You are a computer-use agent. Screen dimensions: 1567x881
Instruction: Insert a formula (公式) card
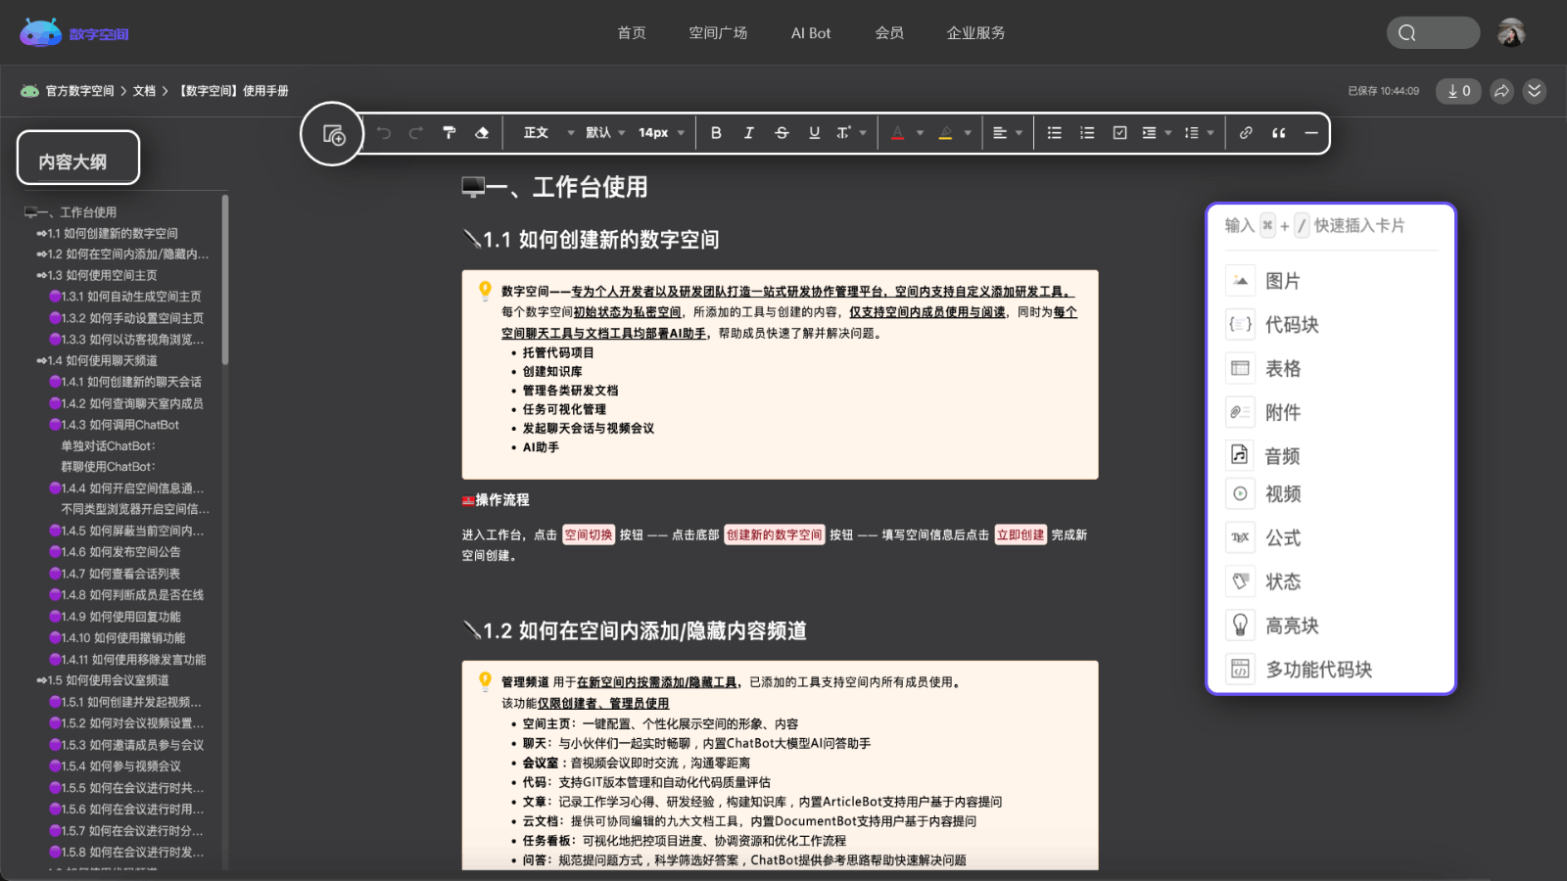[x=1283, y=537]
